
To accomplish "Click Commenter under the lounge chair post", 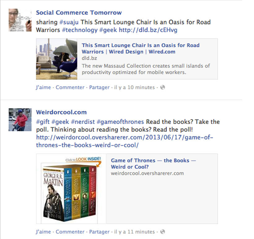I will (x=70, y=87).
